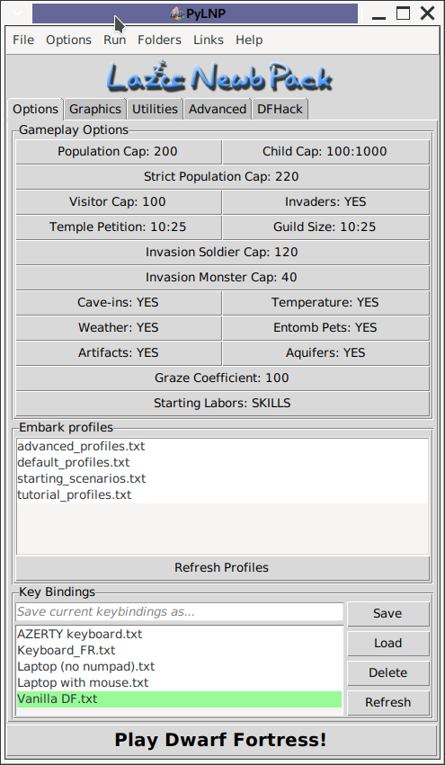Select starting_scenarios.txt in Embark profiles
Screen dimensions: 445x765
pyautogui.click(x=223, y=478)
